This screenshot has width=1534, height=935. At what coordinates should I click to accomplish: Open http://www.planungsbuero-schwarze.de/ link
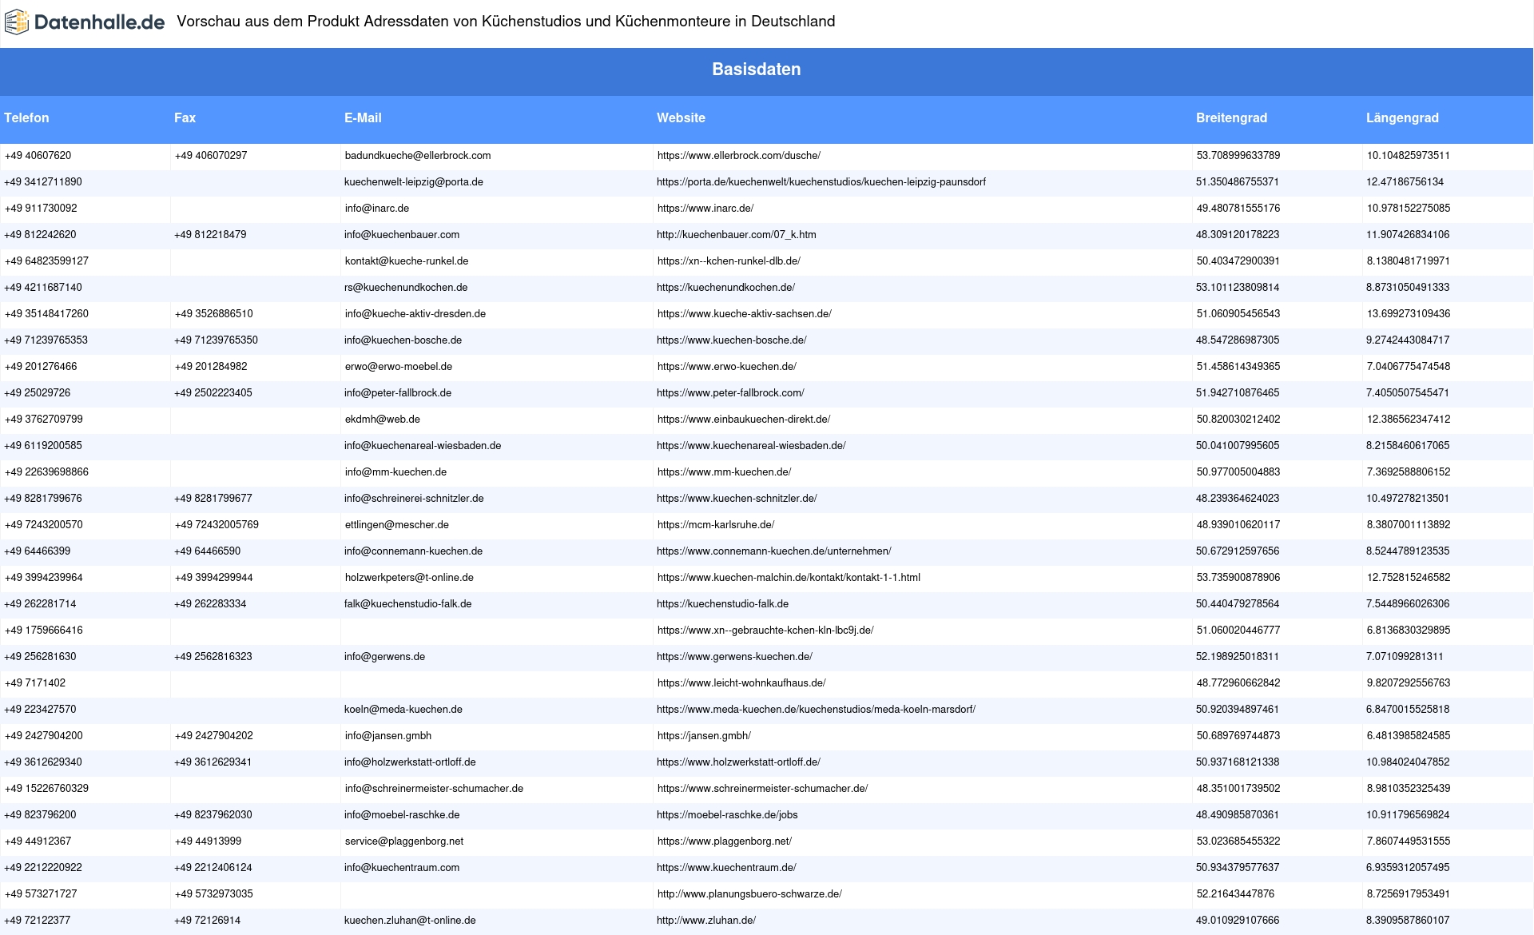(749, 894)
